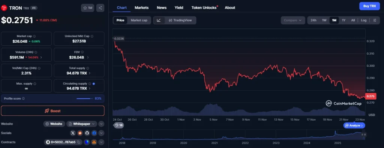The height and width of the screenshot is (148, 384).
Task: Open chart settings sliders icon
Action: click(x=375, y=20)
